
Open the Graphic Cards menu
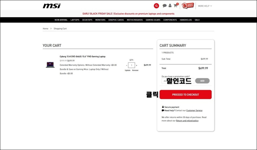(116, 20)
